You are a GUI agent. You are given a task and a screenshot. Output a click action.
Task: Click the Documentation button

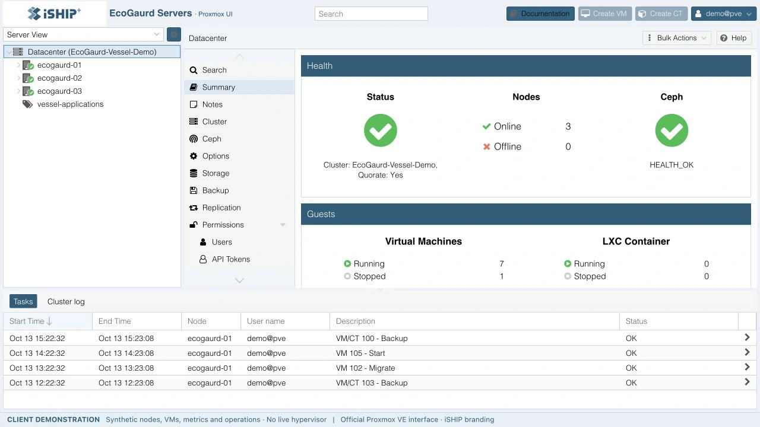pyautogui.click(x=540, y=14)
